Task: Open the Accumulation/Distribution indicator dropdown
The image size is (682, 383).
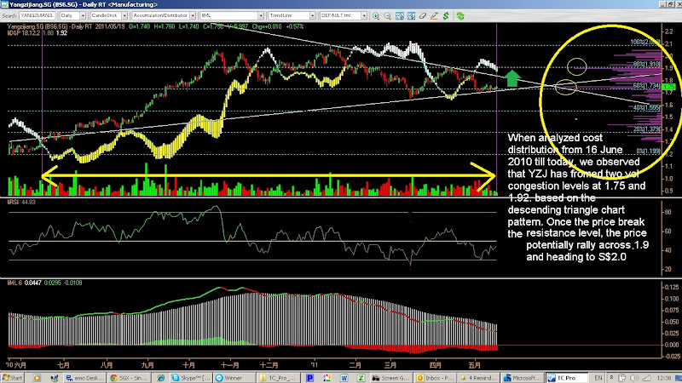Action: pyautogui.click(x=193, y=15)
